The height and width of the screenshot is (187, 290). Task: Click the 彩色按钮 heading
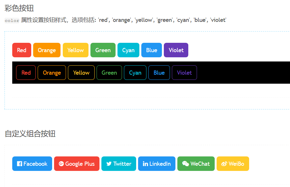pyautogui.click(x=19, y=8)
